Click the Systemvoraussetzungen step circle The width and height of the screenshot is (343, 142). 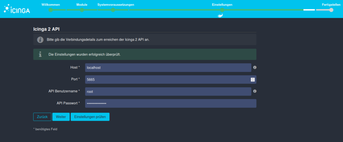point(113,10)
